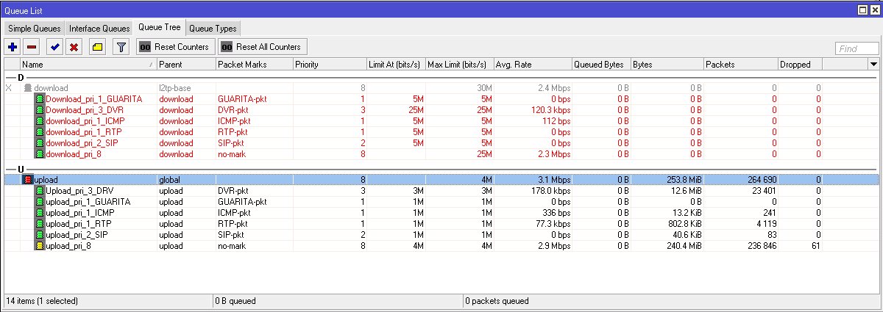Open the column selector dropdown arrow
Screen dimensions: 883x312
pos(872,64)
